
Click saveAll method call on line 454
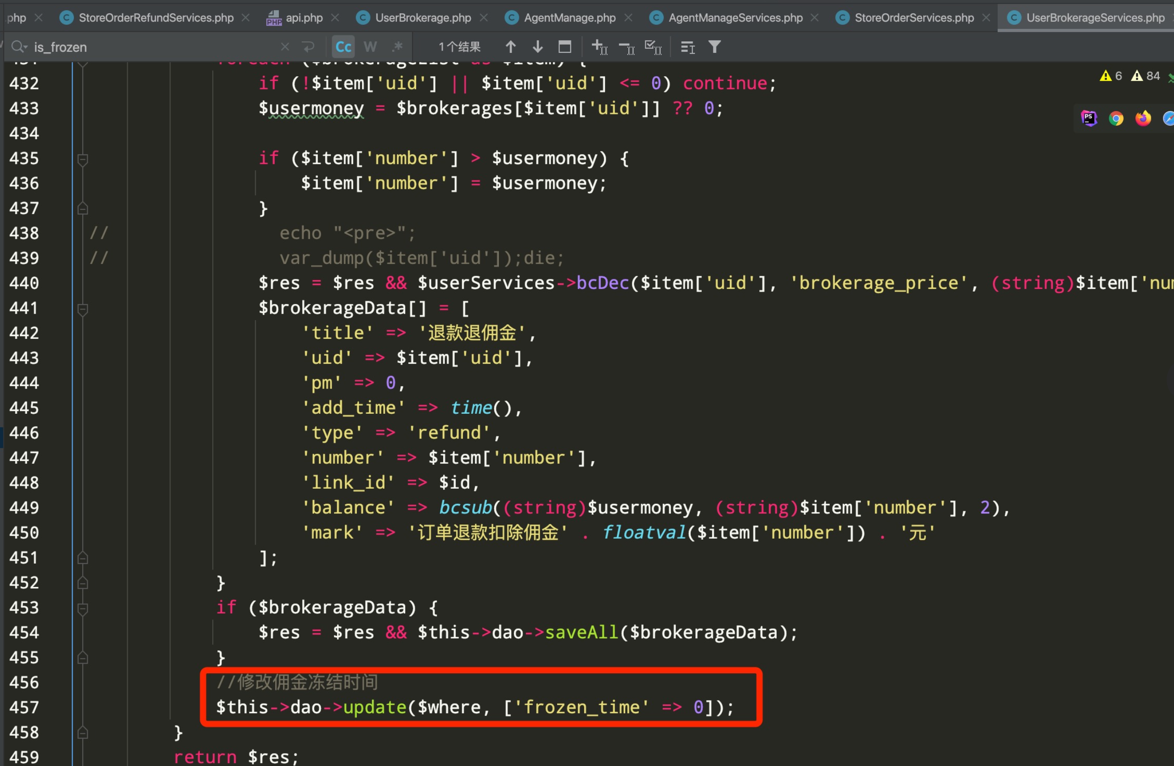[x=581, y=633]
